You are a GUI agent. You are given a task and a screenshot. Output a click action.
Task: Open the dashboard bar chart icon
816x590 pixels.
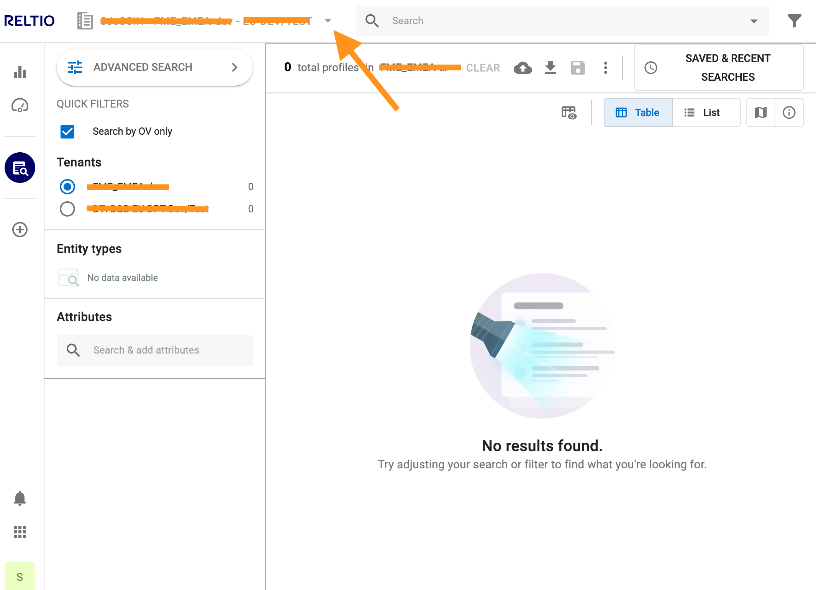click(x=20, y=72)
